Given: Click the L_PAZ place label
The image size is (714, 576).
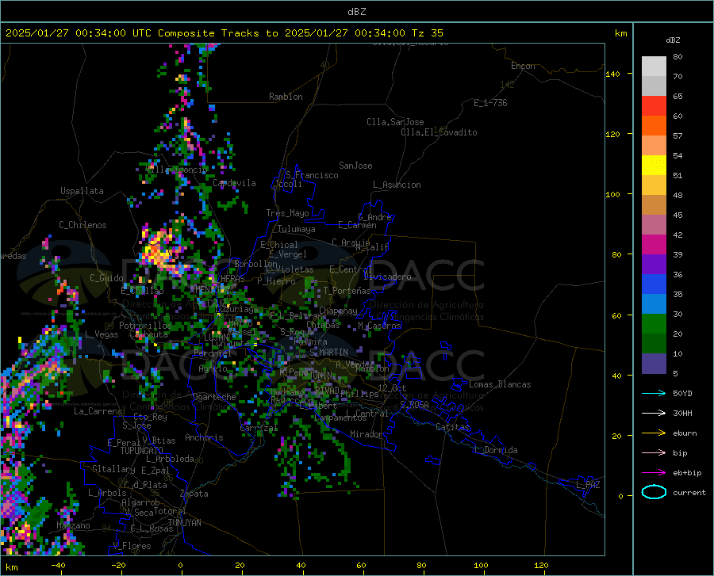Looking at the screenshot, I should 588,485.
